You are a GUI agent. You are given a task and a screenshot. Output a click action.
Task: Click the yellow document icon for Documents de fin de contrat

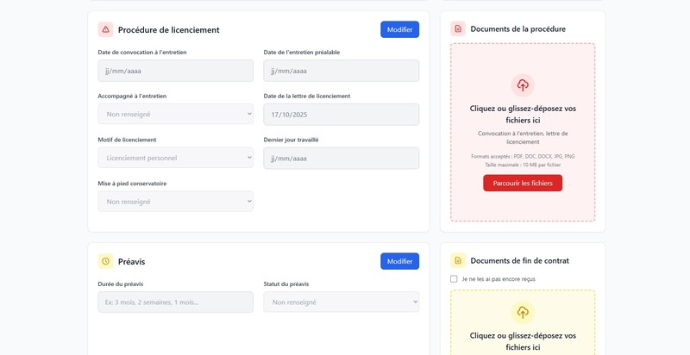[x=458, y=260]
